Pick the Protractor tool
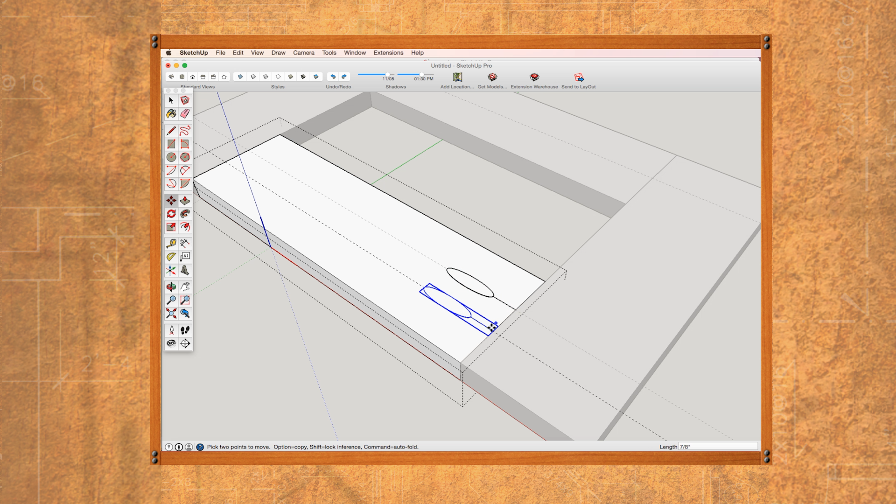The width and height of the screenshot is (896, 504). [171, 257]
